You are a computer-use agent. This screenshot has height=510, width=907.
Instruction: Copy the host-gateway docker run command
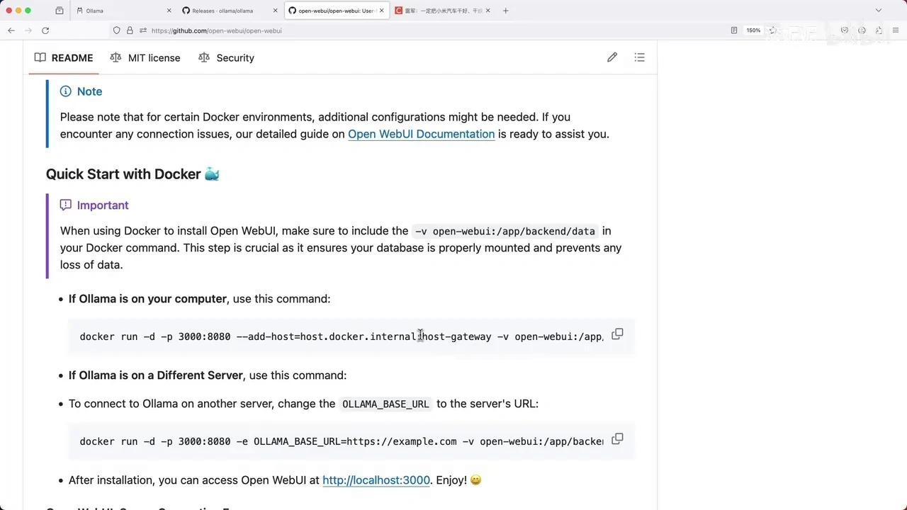(x=617, y=334)
